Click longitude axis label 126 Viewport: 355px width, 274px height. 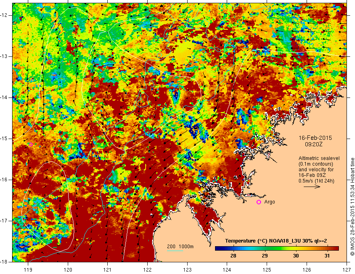307,270
